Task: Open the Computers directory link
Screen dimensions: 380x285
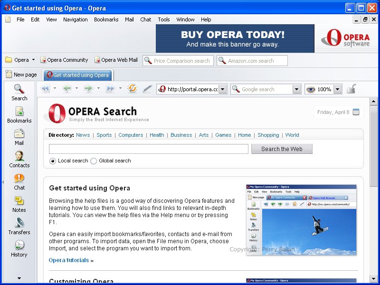Action: pyautogui.click(x=131, y=135)
